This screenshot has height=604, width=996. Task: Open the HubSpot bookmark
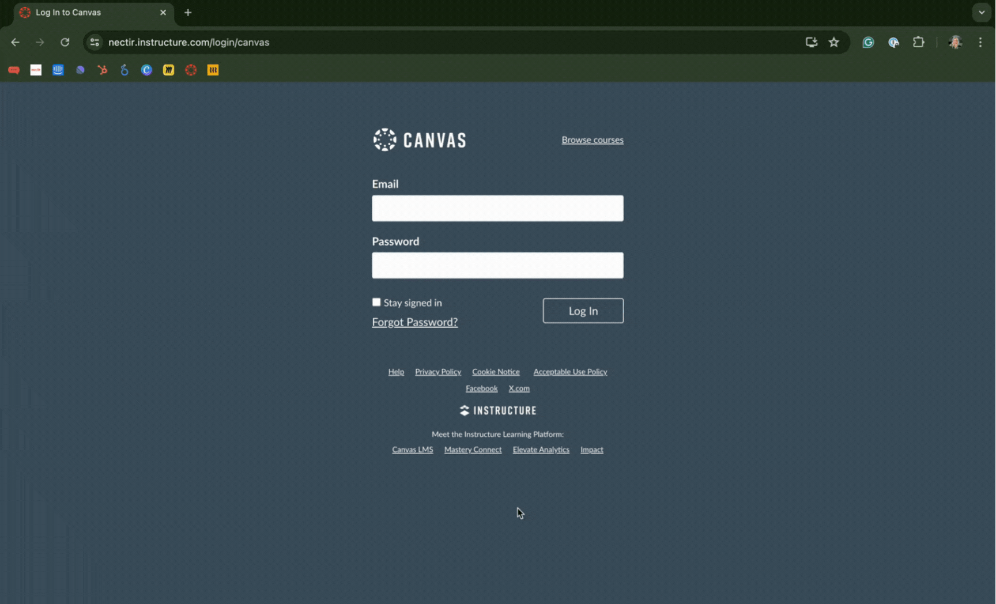[x=103, y=70]
